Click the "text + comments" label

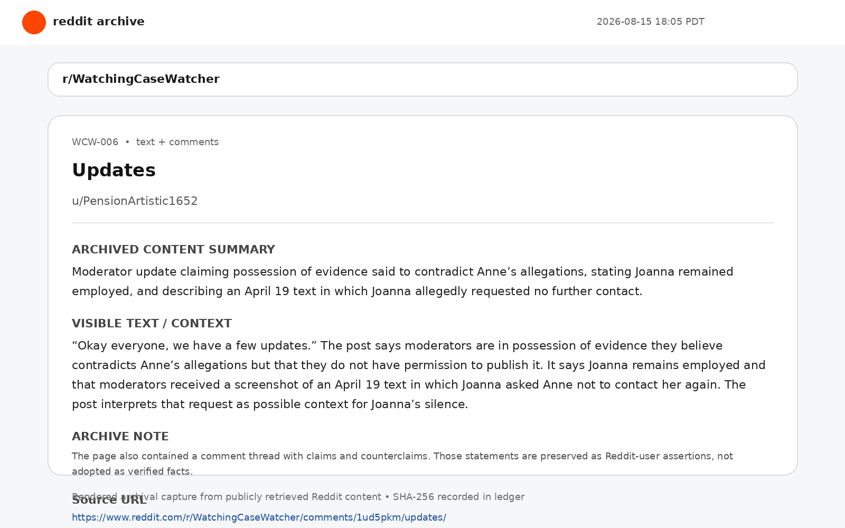[177, 142]
